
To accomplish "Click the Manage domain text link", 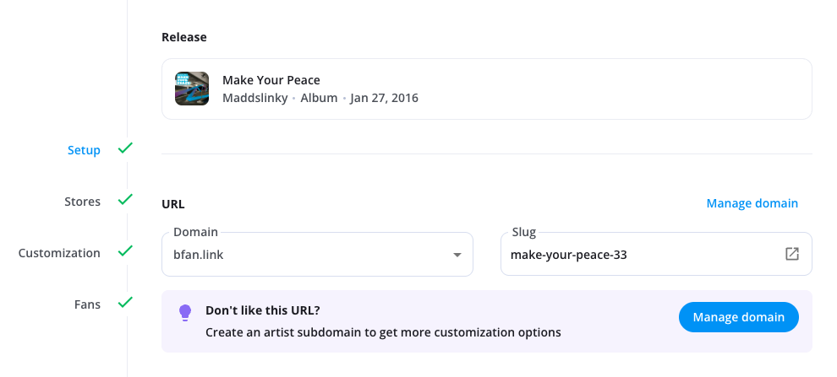I will pos(752,203).
